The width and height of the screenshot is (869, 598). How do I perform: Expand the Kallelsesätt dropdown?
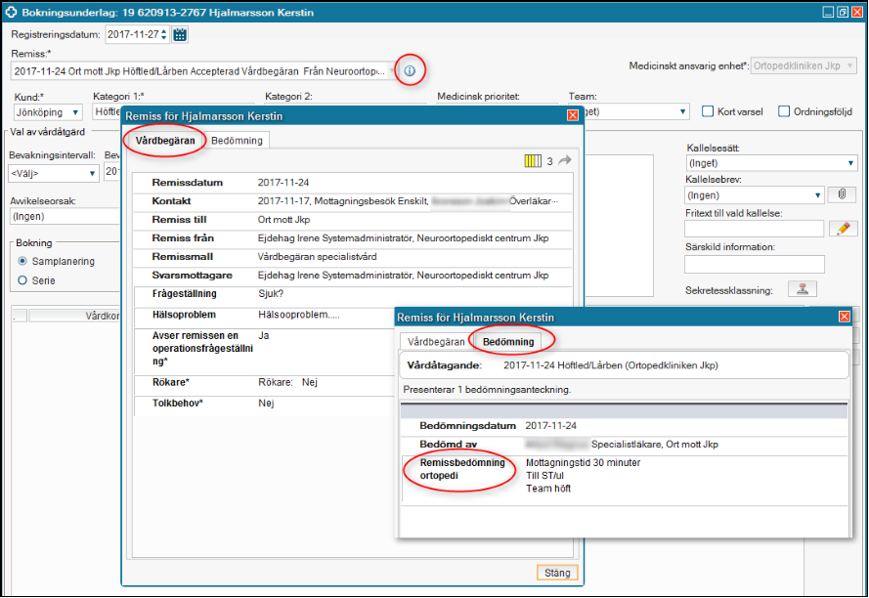coord(771,163)
